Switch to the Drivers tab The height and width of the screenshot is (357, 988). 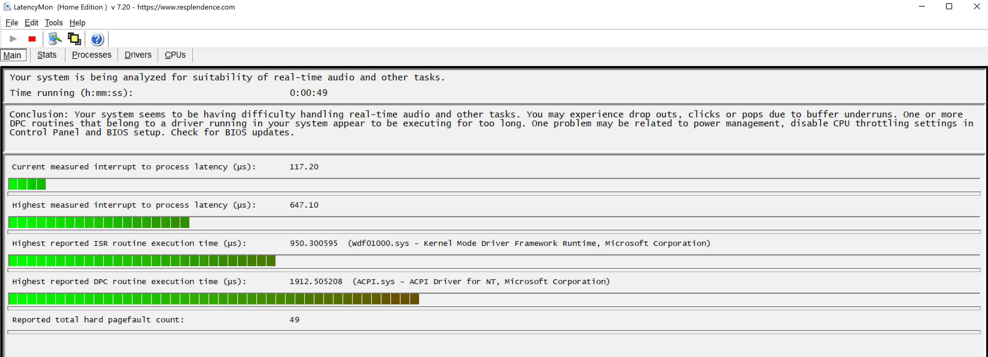click(138, 55)
